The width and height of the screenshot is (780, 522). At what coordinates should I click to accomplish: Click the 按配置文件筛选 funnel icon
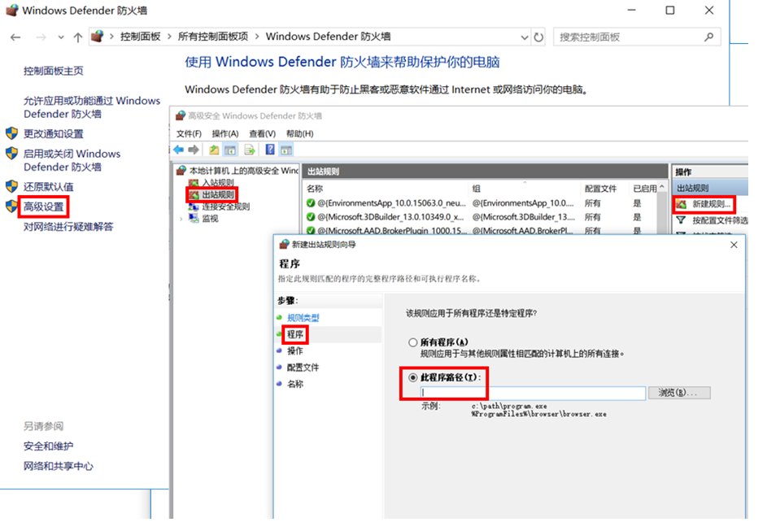tap(681, 219)
